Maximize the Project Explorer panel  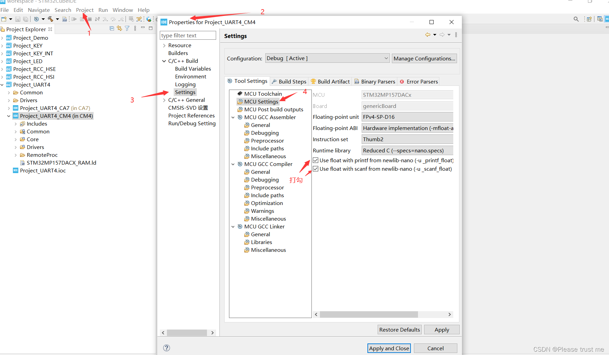coord(151,28)
